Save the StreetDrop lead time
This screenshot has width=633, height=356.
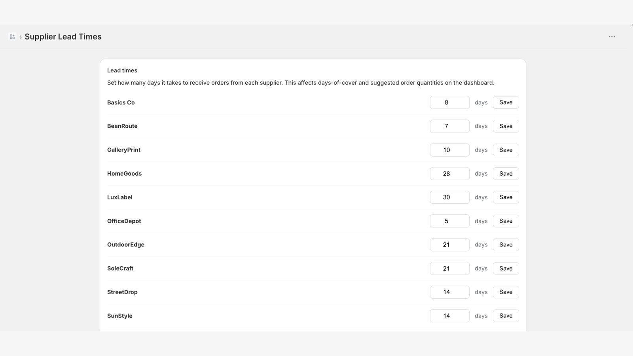(506, 292)
